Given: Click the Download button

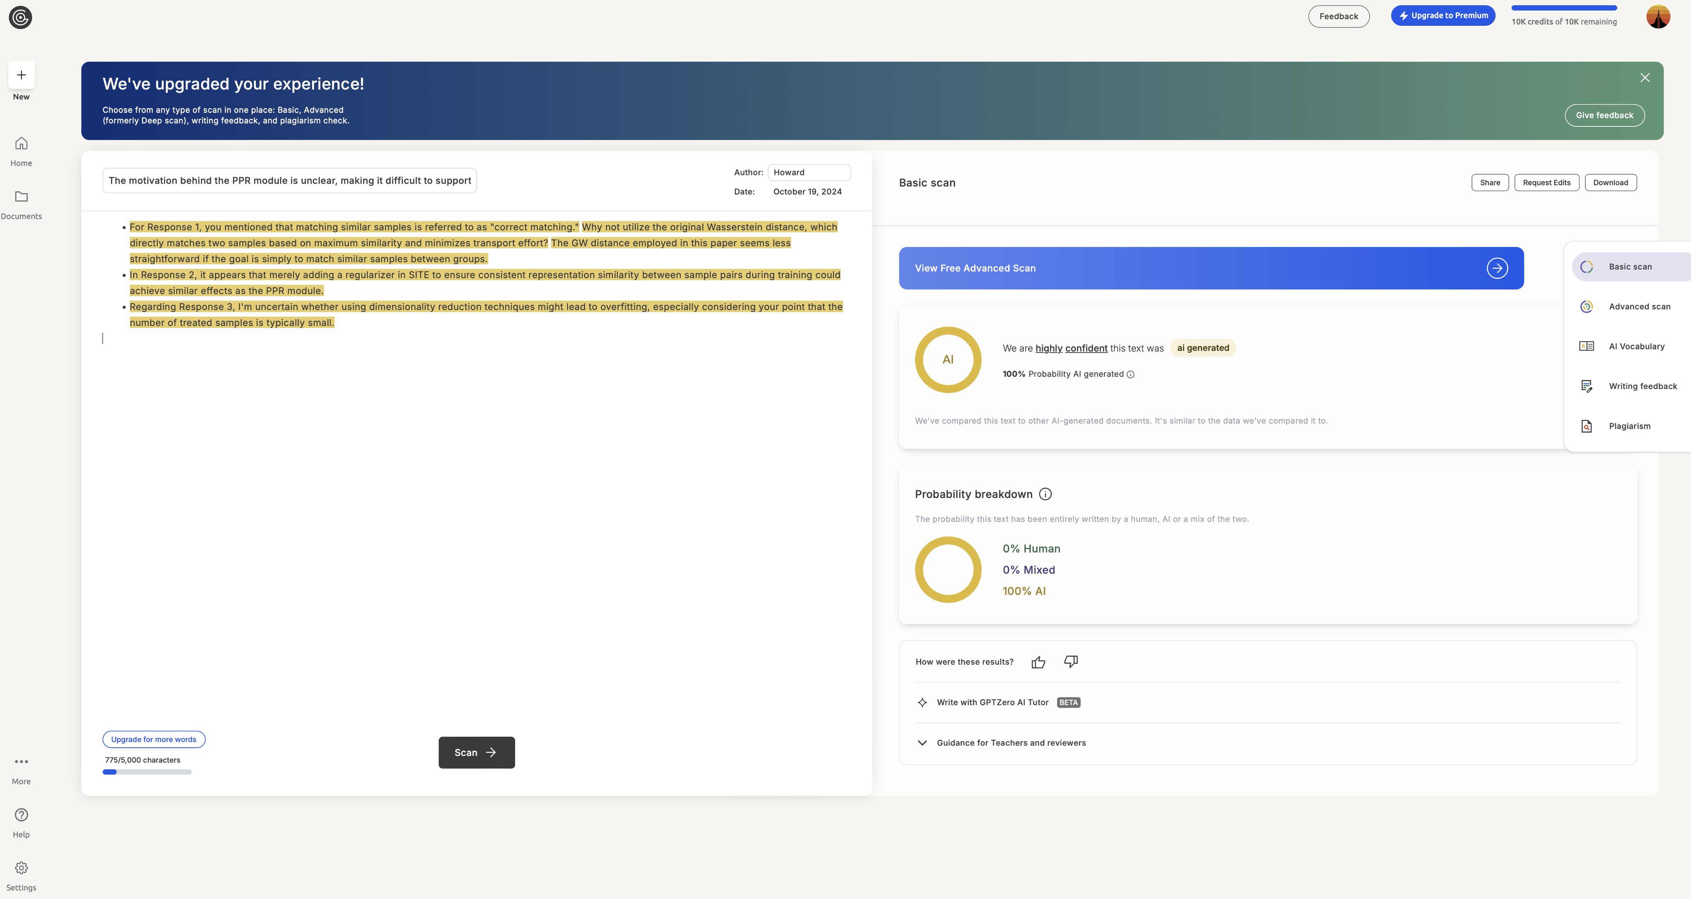Looking at the screenshot, I should pyautogui.click(x=1610, y=183).
